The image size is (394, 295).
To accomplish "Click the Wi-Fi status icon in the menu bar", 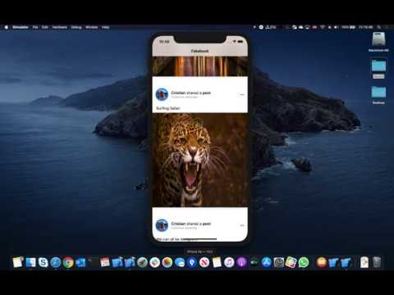I will pyautogui.click(x=323, y=27).
